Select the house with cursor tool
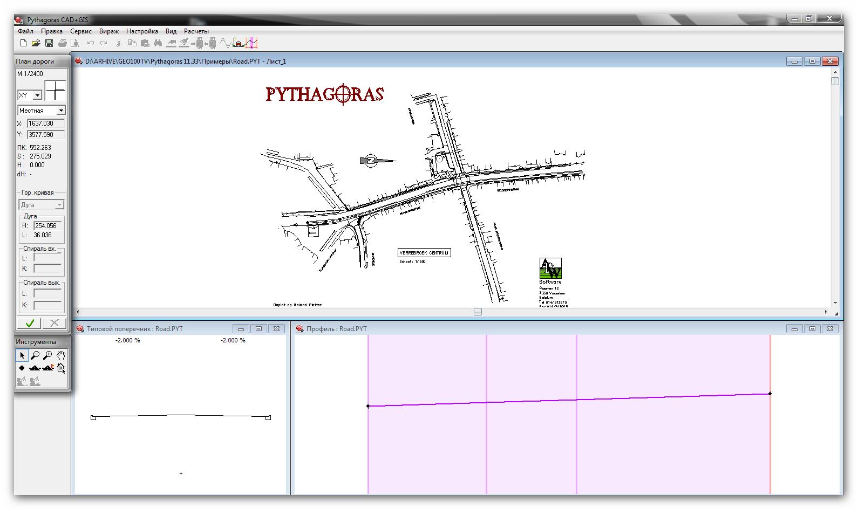Image resolution: width=858 pixels, height=509 pixels. [x=61, y=368]
